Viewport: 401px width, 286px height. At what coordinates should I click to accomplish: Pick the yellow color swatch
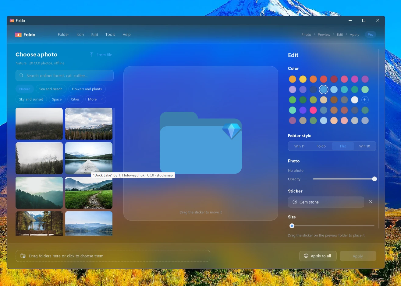tap(303, 79)
